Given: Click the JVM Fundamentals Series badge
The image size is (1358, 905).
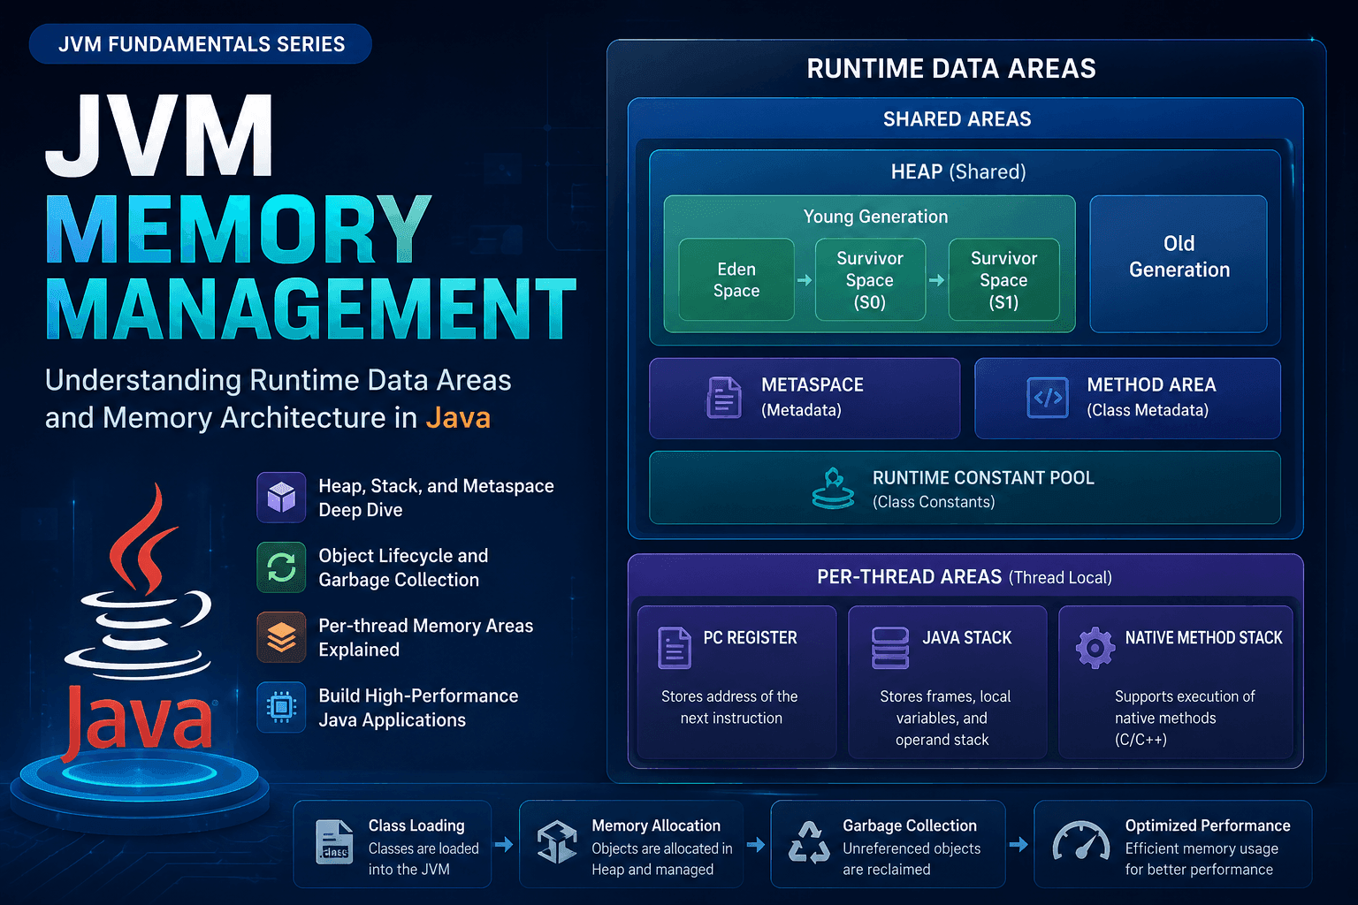Looking at the screenshot, I should point(201,44).
